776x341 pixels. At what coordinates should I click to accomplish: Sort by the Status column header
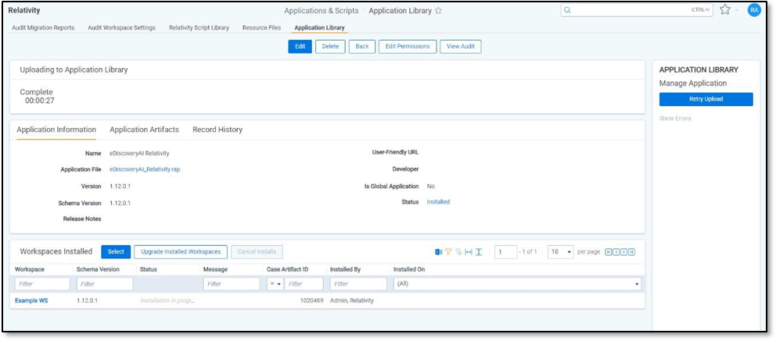pyautogui.click(x=149, y=269)
